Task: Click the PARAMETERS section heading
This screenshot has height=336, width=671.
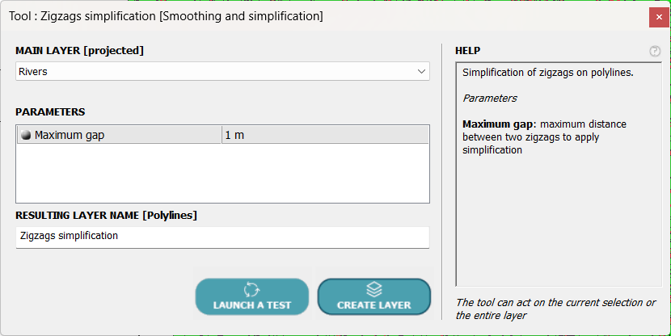Action: 50,112
